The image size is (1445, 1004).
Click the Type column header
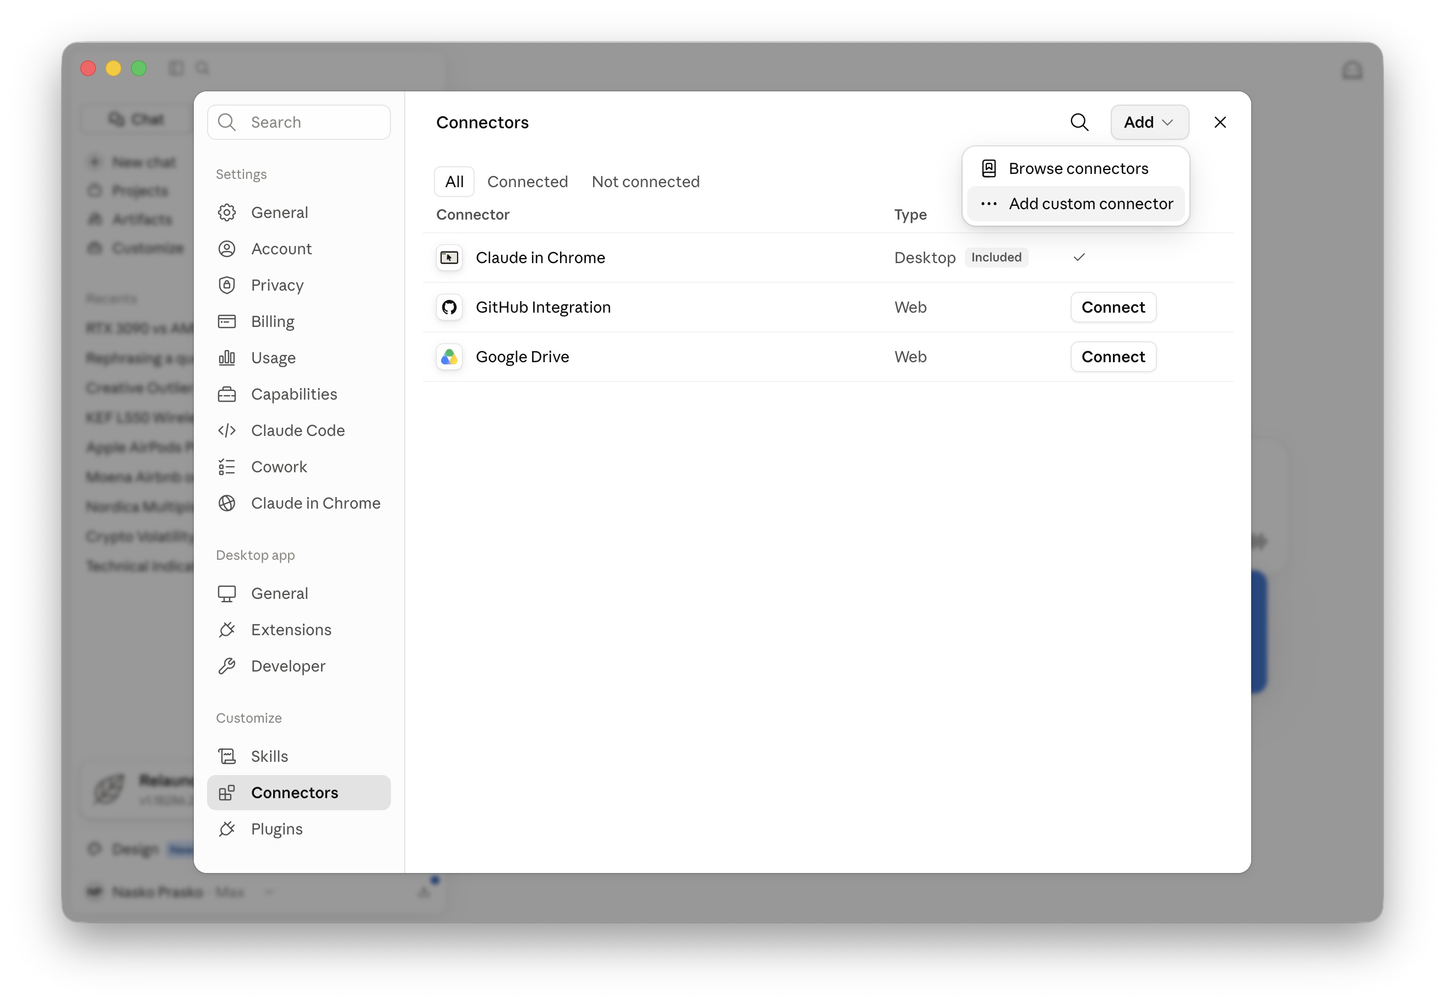(910, 215)
